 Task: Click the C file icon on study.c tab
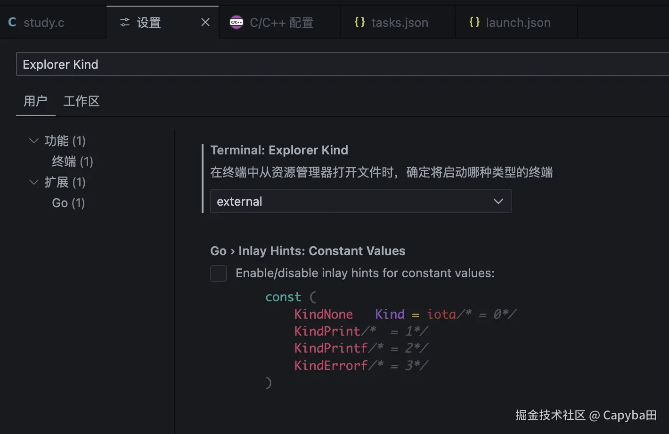click(12, 22)
